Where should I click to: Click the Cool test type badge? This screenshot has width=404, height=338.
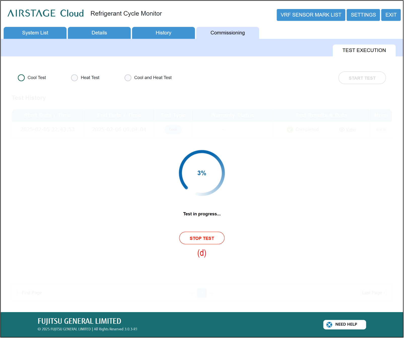coord(173,129)
